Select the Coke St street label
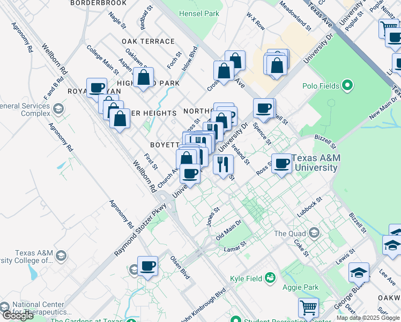401x322 pixels. 301,248
